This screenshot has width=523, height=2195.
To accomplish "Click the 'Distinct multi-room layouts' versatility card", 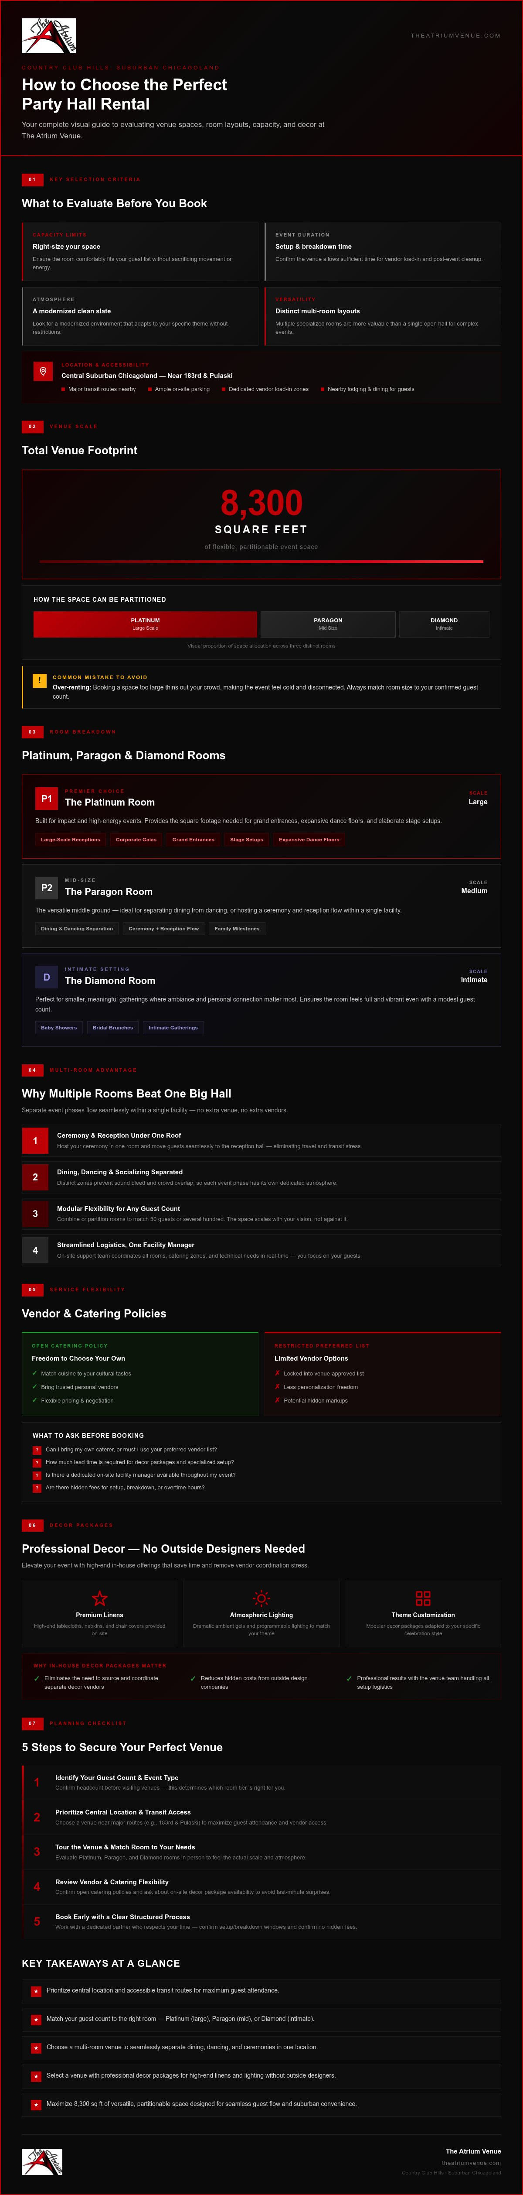I will [x=383, y=316].
